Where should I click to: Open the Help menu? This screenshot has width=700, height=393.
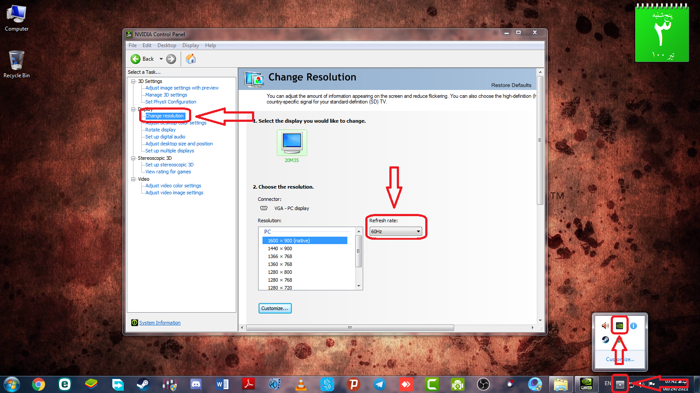coord(210,45)
